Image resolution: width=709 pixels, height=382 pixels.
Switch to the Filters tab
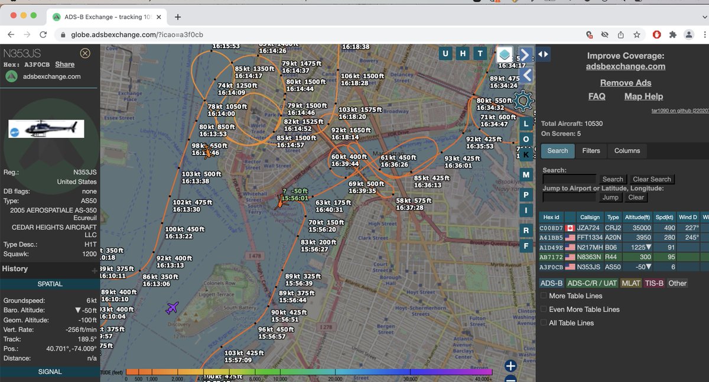tap(591, 151)
